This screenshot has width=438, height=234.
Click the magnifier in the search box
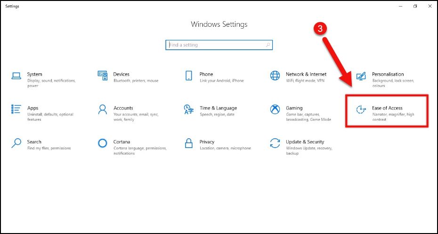pyautogui.click(x=268, y=45)
